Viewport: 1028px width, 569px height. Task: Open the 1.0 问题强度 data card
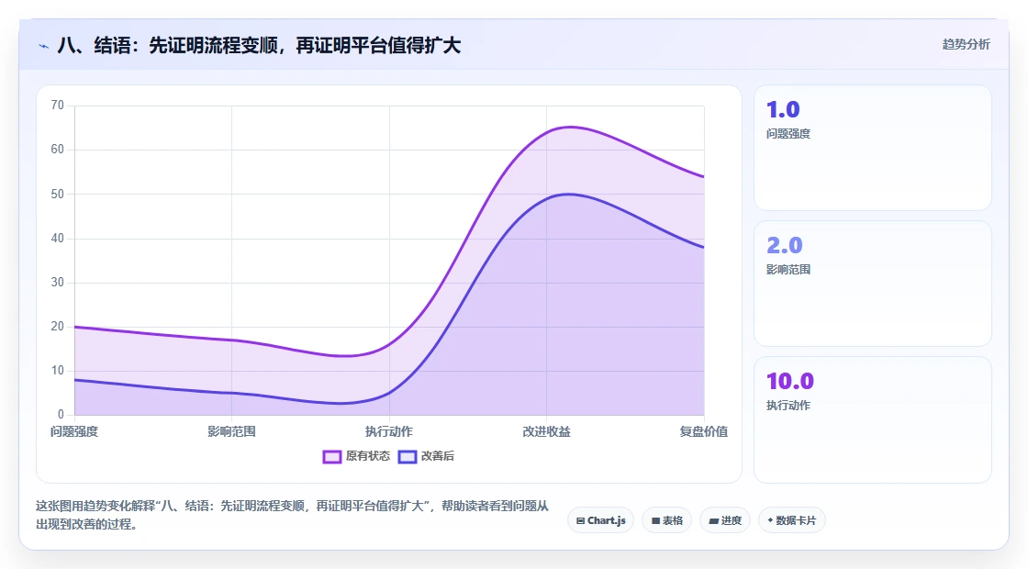tap(873, 148)
